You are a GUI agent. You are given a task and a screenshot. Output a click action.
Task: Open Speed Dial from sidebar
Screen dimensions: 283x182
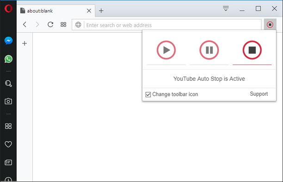tap(8, 126)
